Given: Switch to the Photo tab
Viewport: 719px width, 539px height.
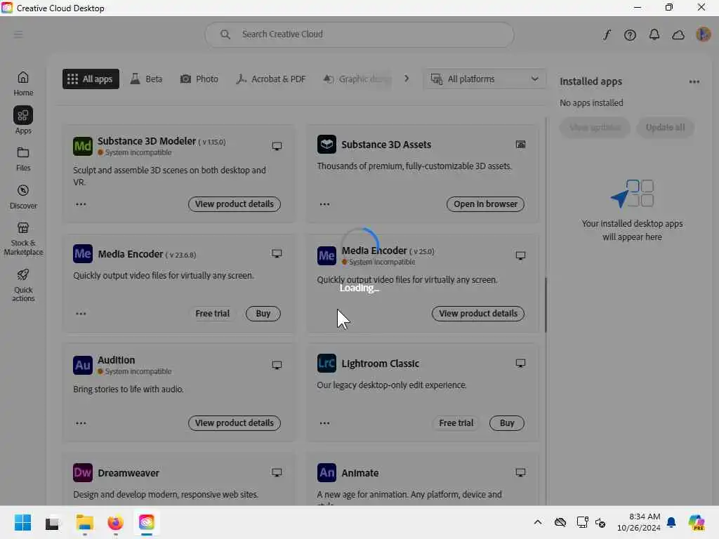Looking at the screenshot, I should [x=199, y=79].
